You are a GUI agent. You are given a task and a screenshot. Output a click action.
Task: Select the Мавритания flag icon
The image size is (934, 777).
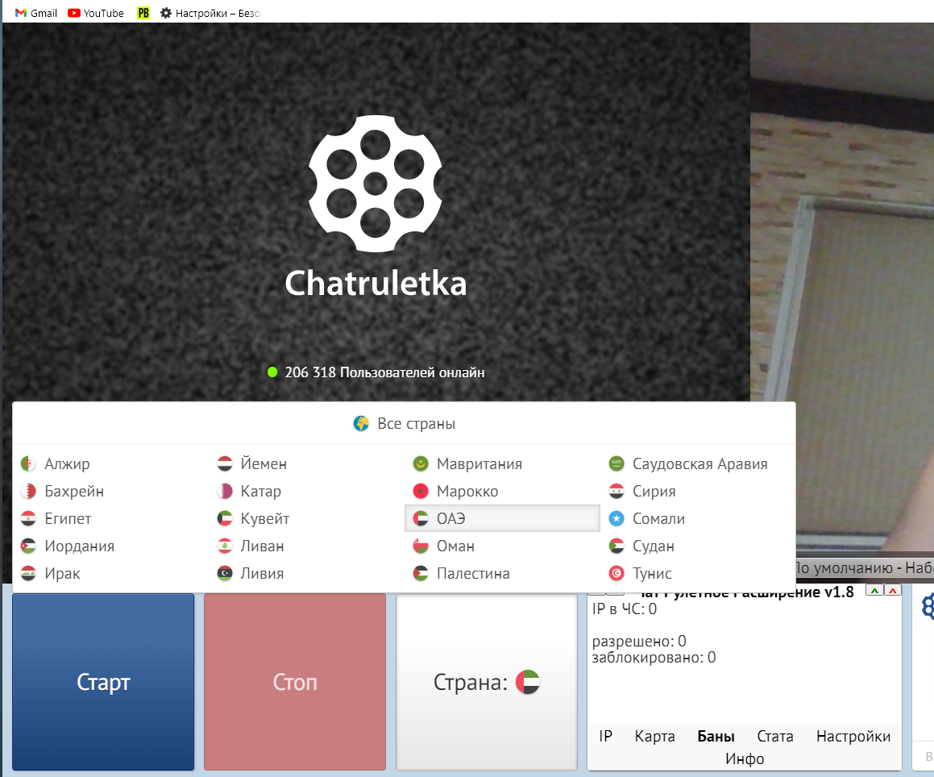(x=421, y=463)
